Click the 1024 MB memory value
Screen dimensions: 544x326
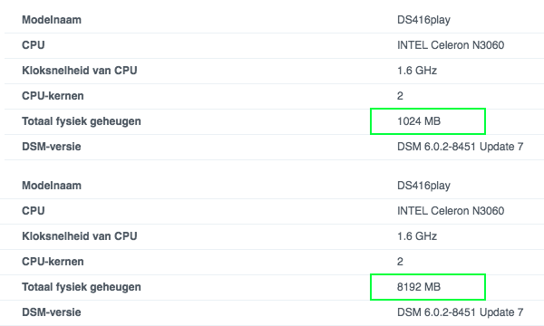(419, 121)
